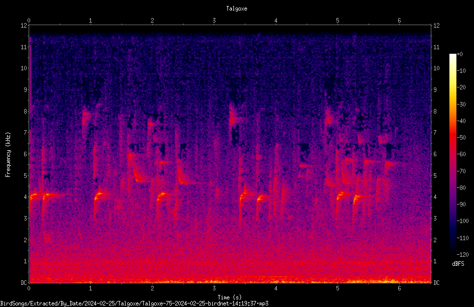Click the file path text at bottom

tap(134, 303)
